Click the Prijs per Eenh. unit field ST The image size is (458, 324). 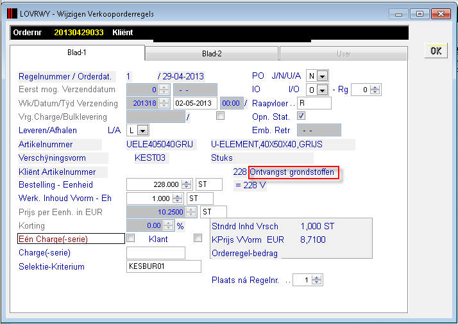click(214, 212)
